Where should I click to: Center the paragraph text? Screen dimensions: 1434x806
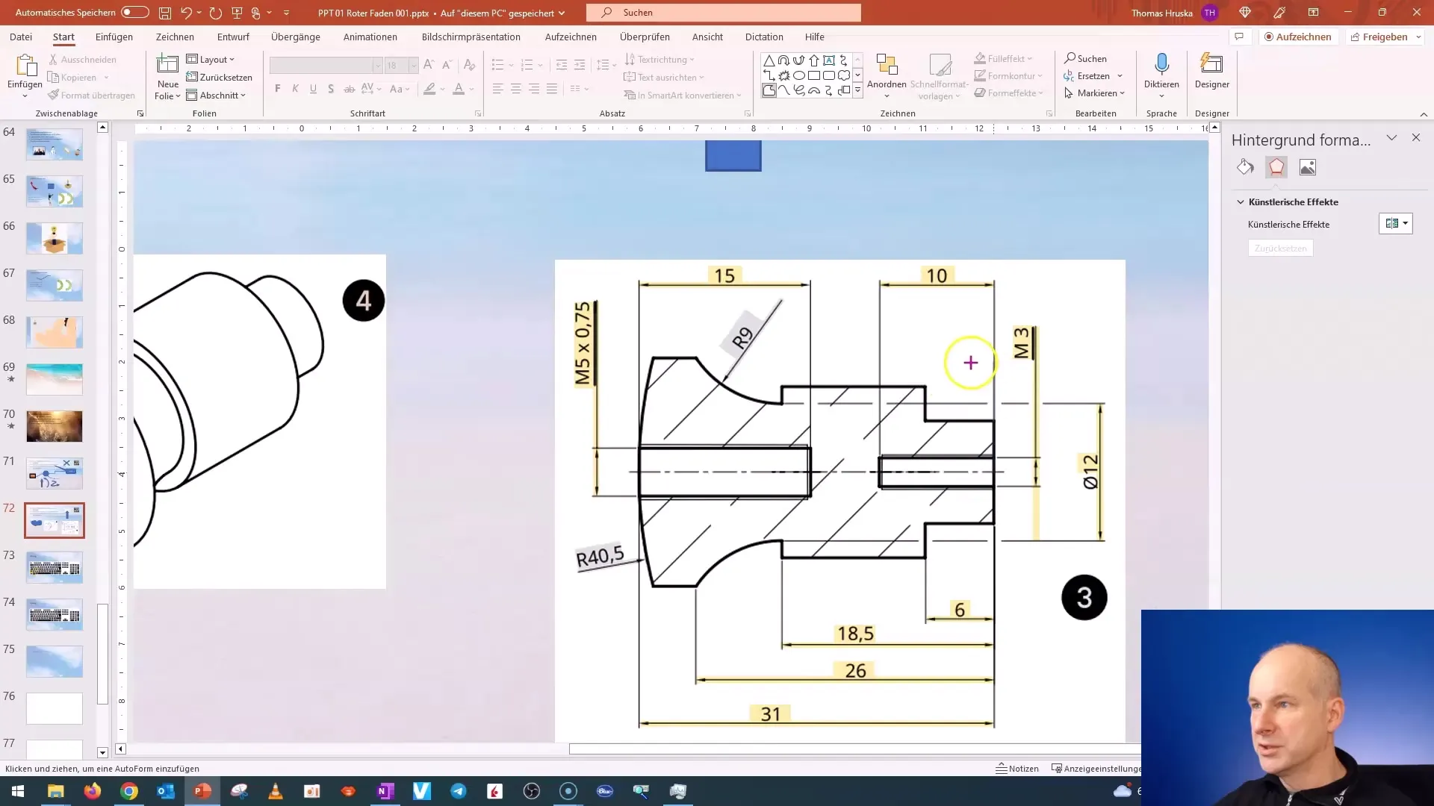pyautogui.click(x=516, y=89)
